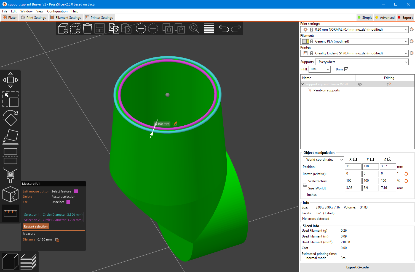The image size is (415, 272).
Task: Switch to 3D editor view cube icon
Action: pyautogui.click(x=10, y=261)
